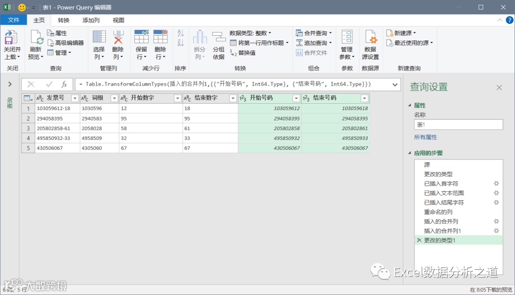The width and height of the screenshot is (515, 295).
Task: Click the Refresh Preview icon
Action: pyautogui.click(x=36, y=38)
